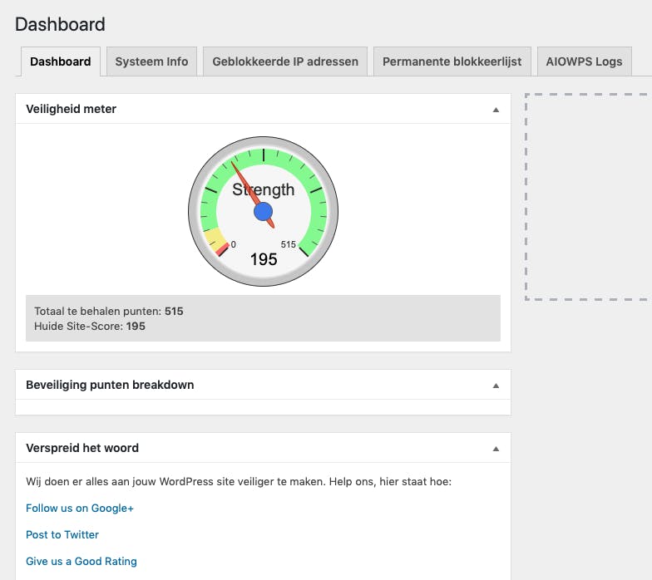Collapse the Verspreid het woord panel arrow
The width and height of the screenshot is (652, 580).
496,449
